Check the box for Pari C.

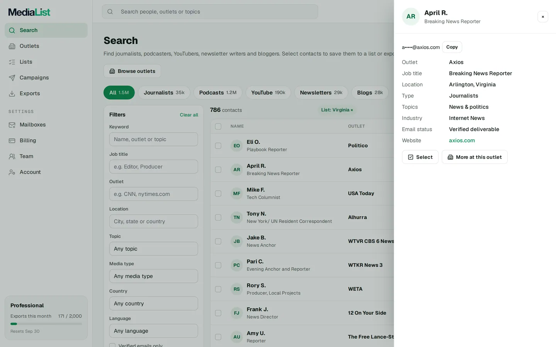pos(218,265)
